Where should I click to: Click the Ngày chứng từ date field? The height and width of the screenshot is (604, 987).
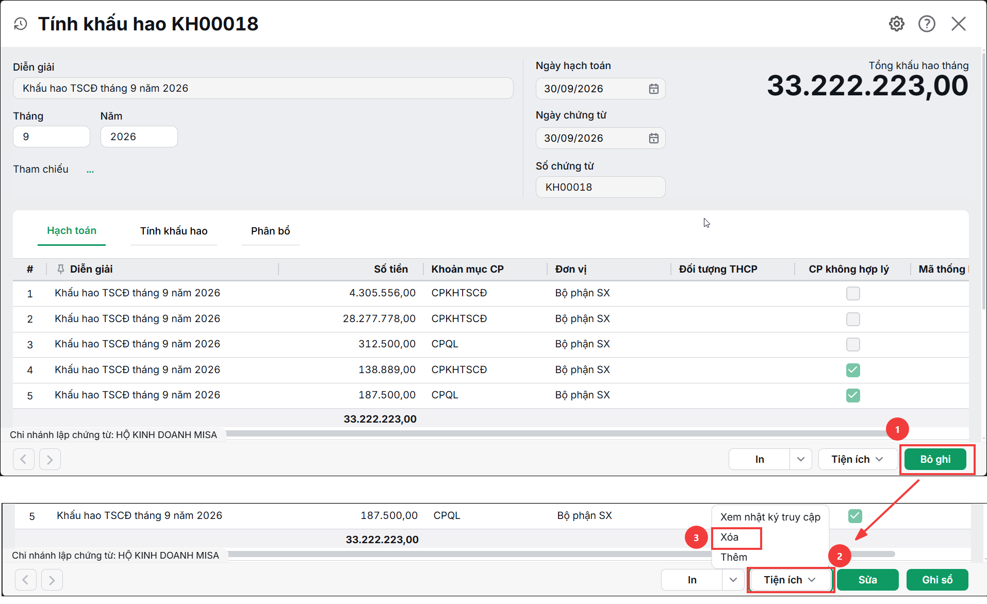pyautogui.click(x=600, y=138)
